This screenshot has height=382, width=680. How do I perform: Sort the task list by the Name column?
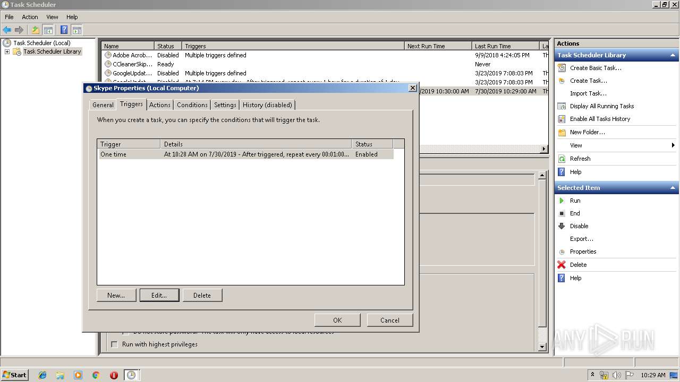(128, 46)
